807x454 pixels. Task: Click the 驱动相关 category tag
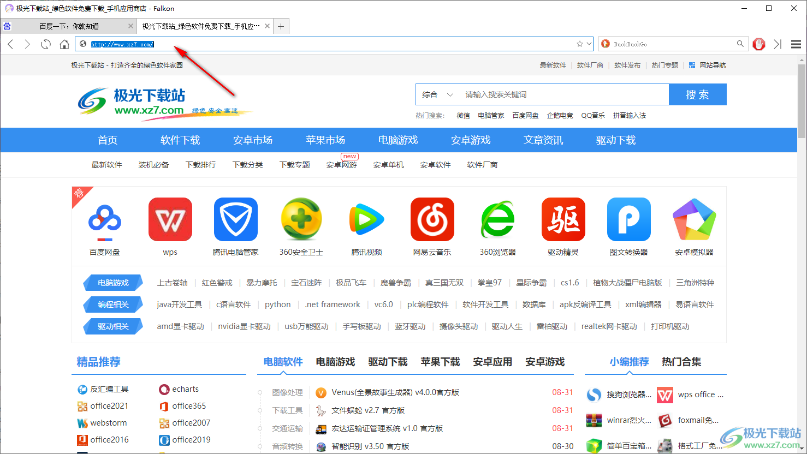coord(113,326)
